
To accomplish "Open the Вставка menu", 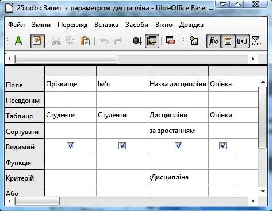I will point(106,25).
